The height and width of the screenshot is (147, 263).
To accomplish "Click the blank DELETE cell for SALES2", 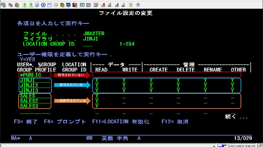I will click(x=178, y=101).
